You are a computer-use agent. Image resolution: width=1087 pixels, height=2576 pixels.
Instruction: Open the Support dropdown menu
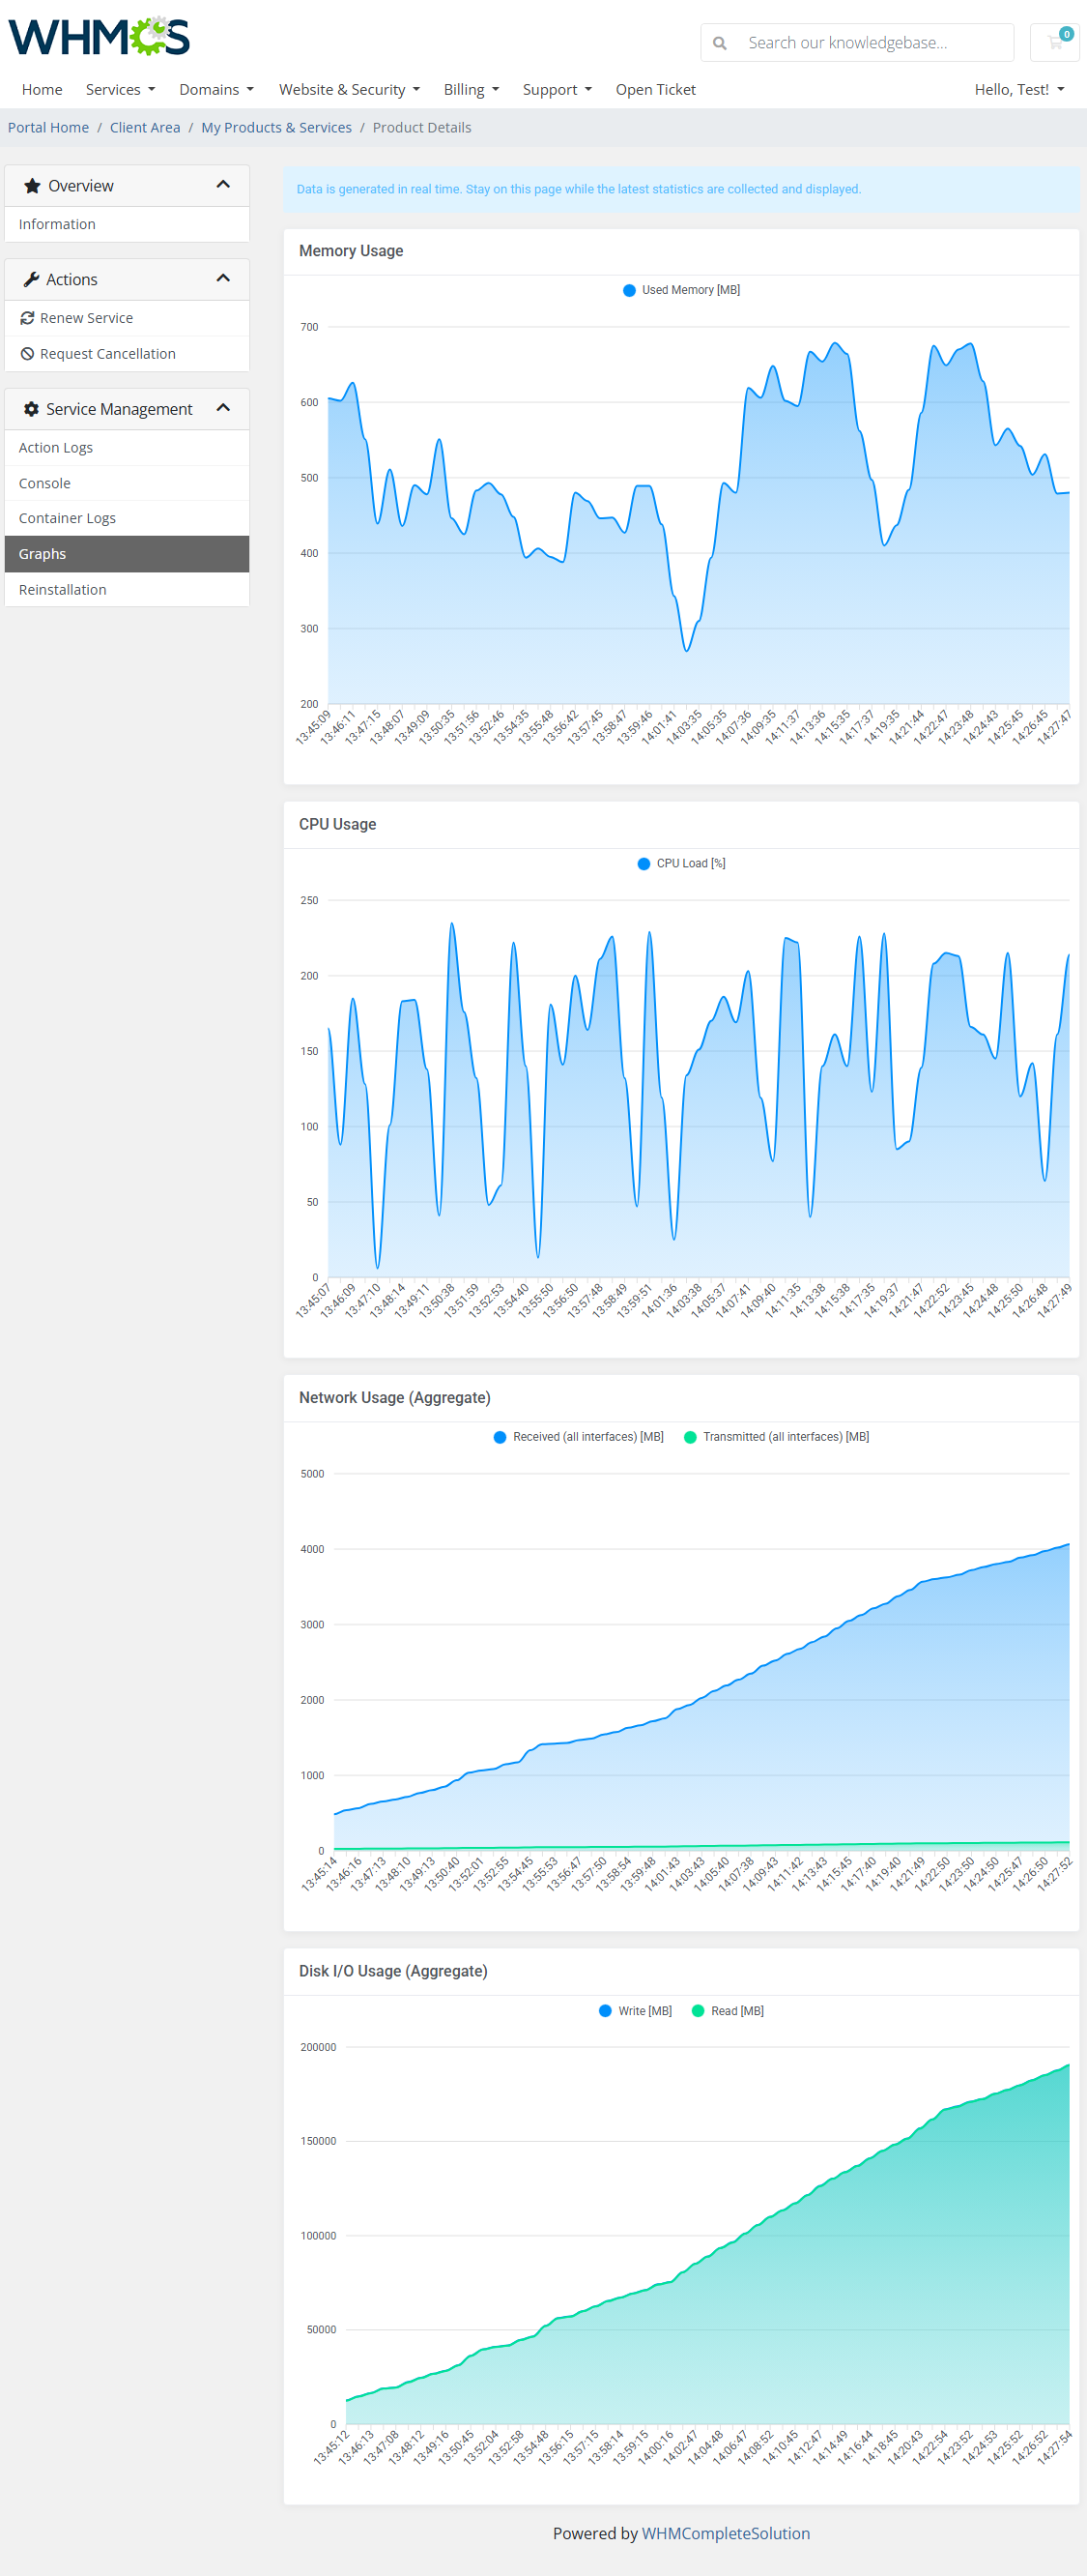[x=557, y=90]
